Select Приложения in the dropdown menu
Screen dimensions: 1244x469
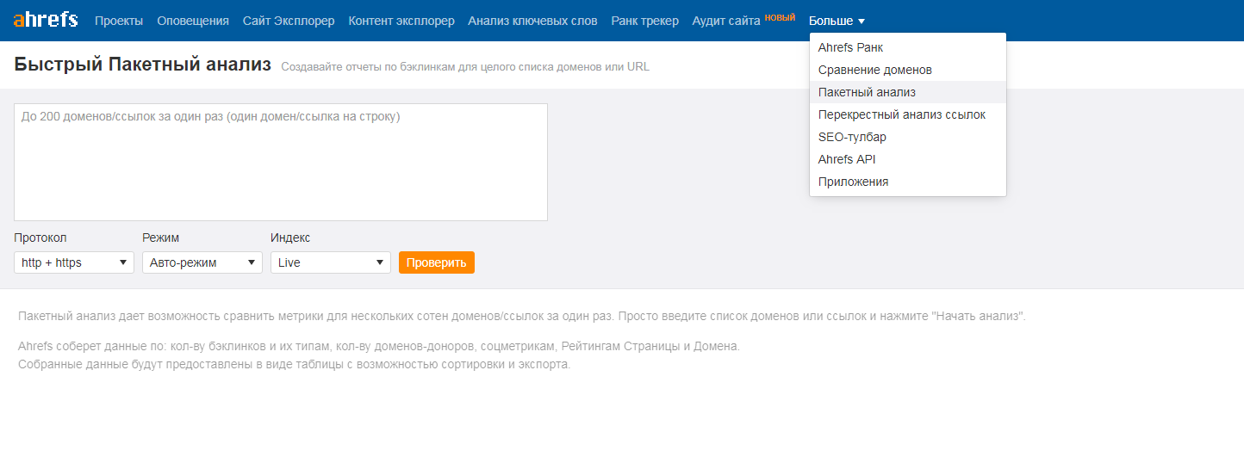[x=908, y=182]
